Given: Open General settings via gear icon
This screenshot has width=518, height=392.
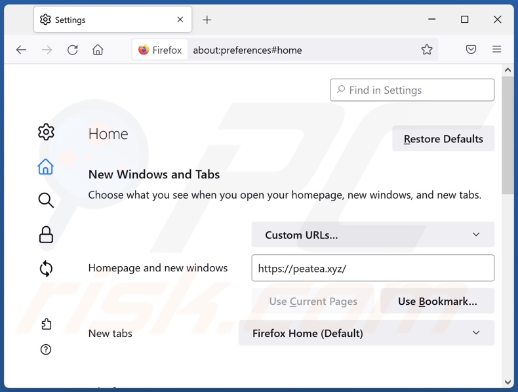Looking at the screenshot, I should [46, 132].
